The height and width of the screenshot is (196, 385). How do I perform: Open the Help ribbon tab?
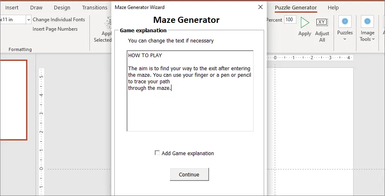tap(333, 8)
